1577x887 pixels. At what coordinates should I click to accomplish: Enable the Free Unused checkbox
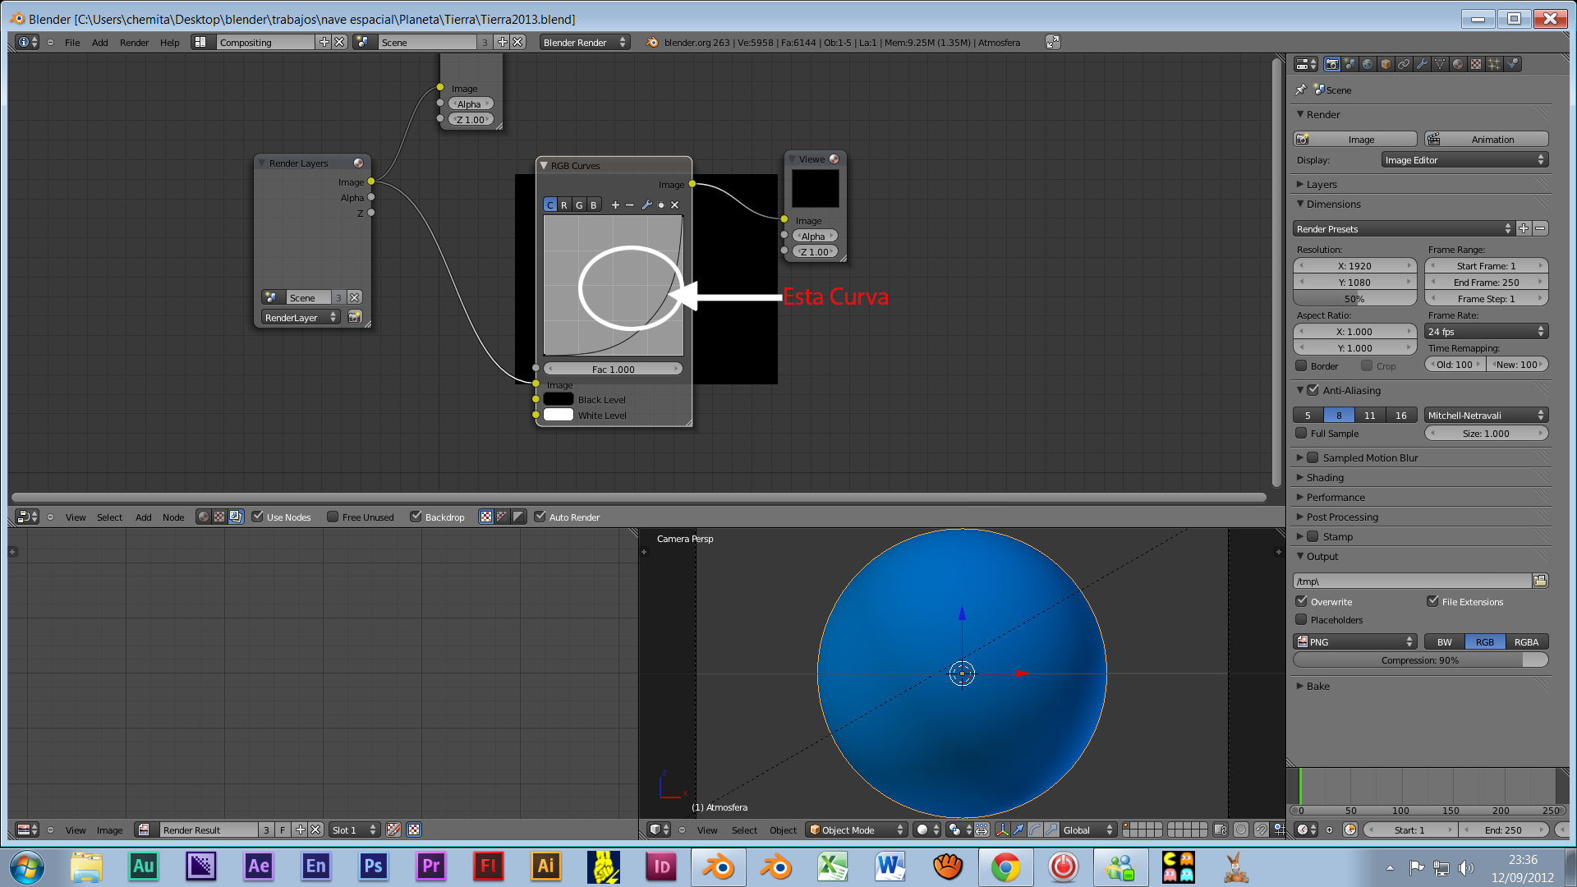click(333, 517)
